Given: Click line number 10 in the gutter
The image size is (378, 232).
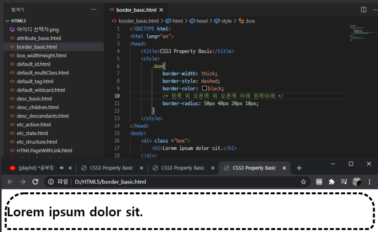Looking at the screenshot, I should click(x=117, y=96).
